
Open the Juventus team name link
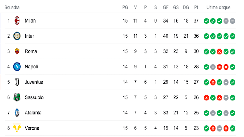click(34, 82)
